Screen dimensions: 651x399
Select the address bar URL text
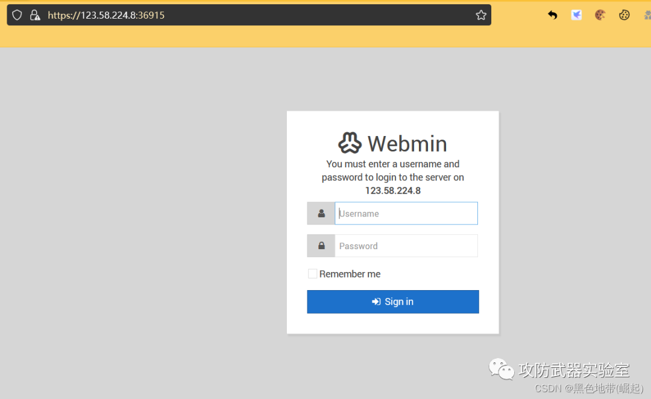pos(106,15)
